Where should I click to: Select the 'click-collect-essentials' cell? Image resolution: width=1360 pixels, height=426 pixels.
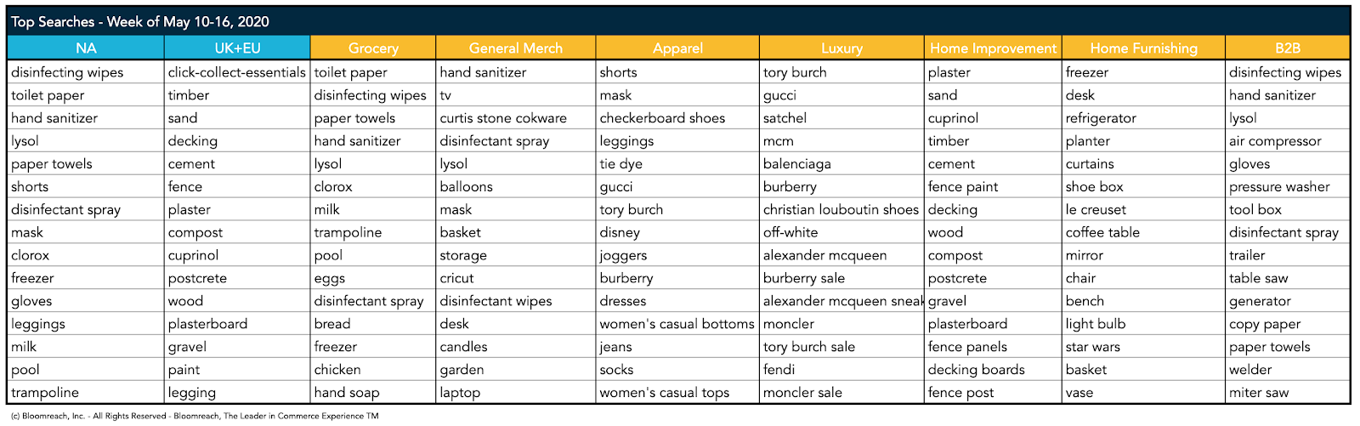click(x=237, y=72)
